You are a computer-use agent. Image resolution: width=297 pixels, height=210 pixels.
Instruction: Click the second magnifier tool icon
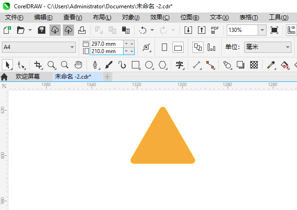tap(65, 65)
